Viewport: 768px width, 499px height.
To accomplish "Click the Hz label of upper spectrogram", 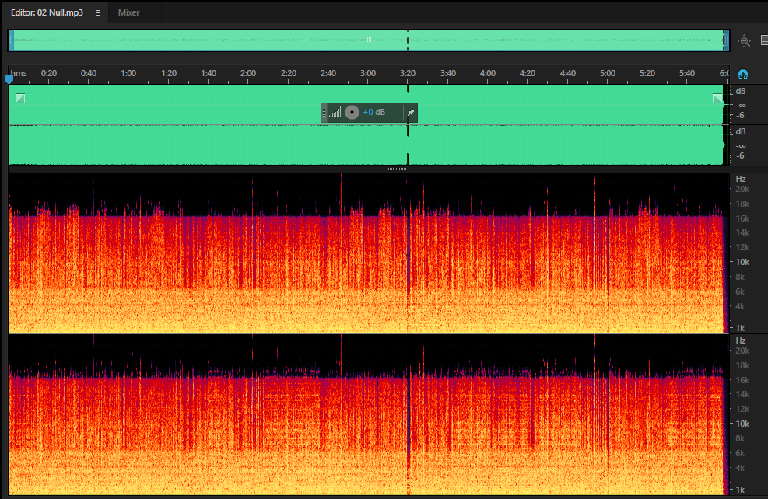I will pyautogui.click(x=741, y=179).
